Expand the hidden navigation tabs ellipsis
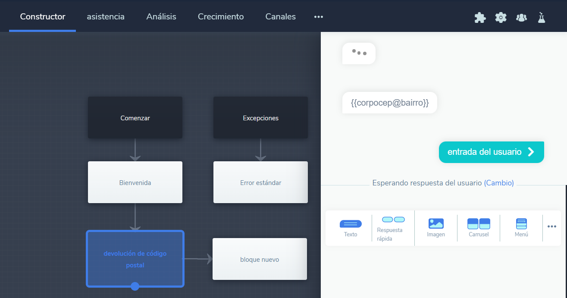This screenshot has height=298, width=567. [319, 17]
